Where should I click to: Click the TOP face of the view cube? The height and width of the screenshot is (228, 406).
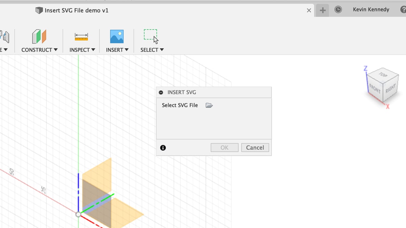point(383,75)
